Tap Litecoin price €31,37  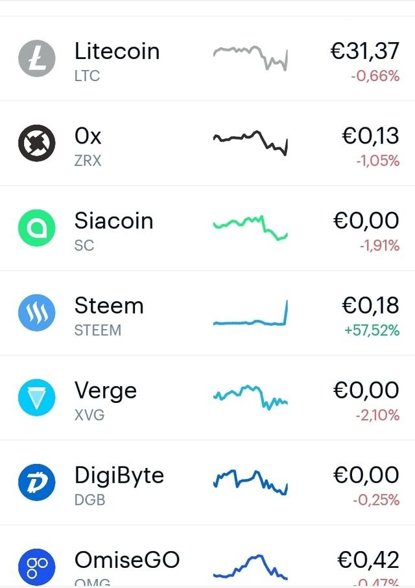pos(364,51)
